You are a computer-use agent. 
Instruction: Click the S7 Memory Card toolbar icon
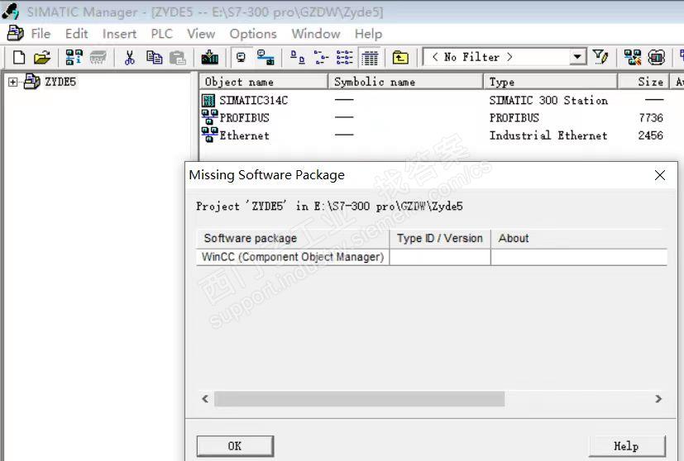pos(98,57)
